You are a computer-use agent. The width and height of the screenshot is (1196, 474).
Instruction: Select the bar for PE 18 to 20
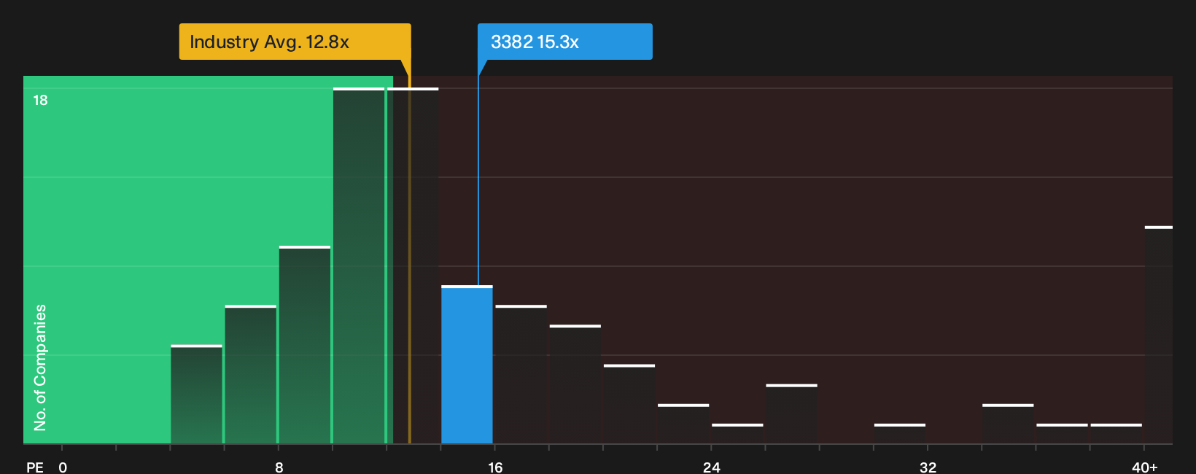(x=575, y=384)
